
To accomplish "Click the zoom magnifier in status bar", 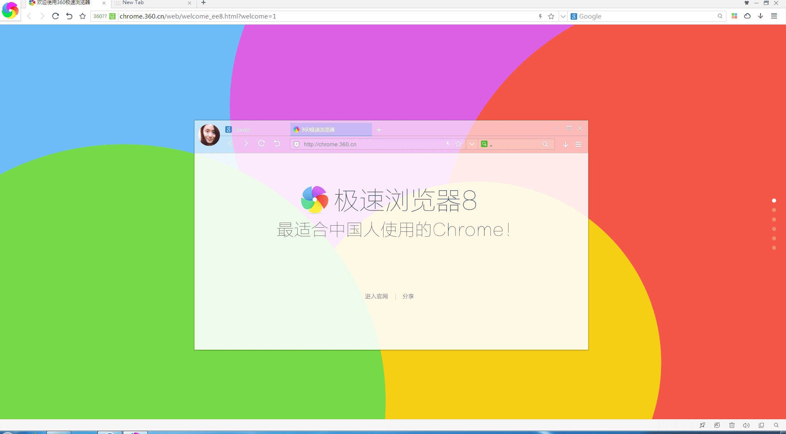I will click(x=776, y=425).
